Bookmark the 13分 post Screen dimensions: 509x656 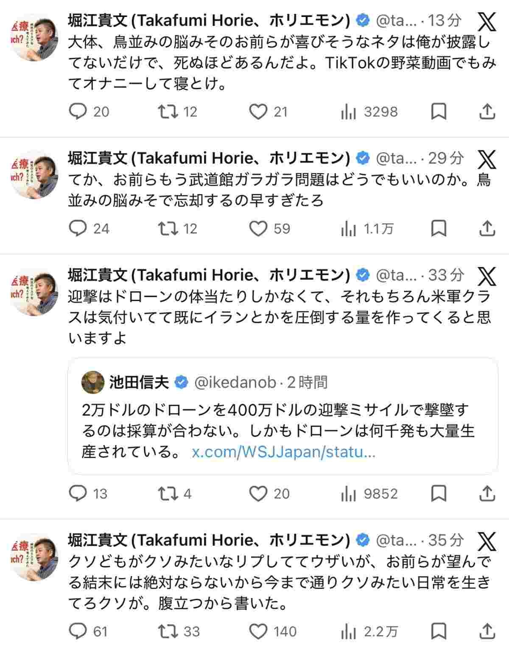(x=439, y=112)
